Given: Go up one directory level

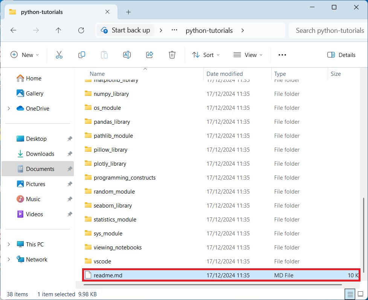Looking at the screenshot, I should click(x=58, y=31).
